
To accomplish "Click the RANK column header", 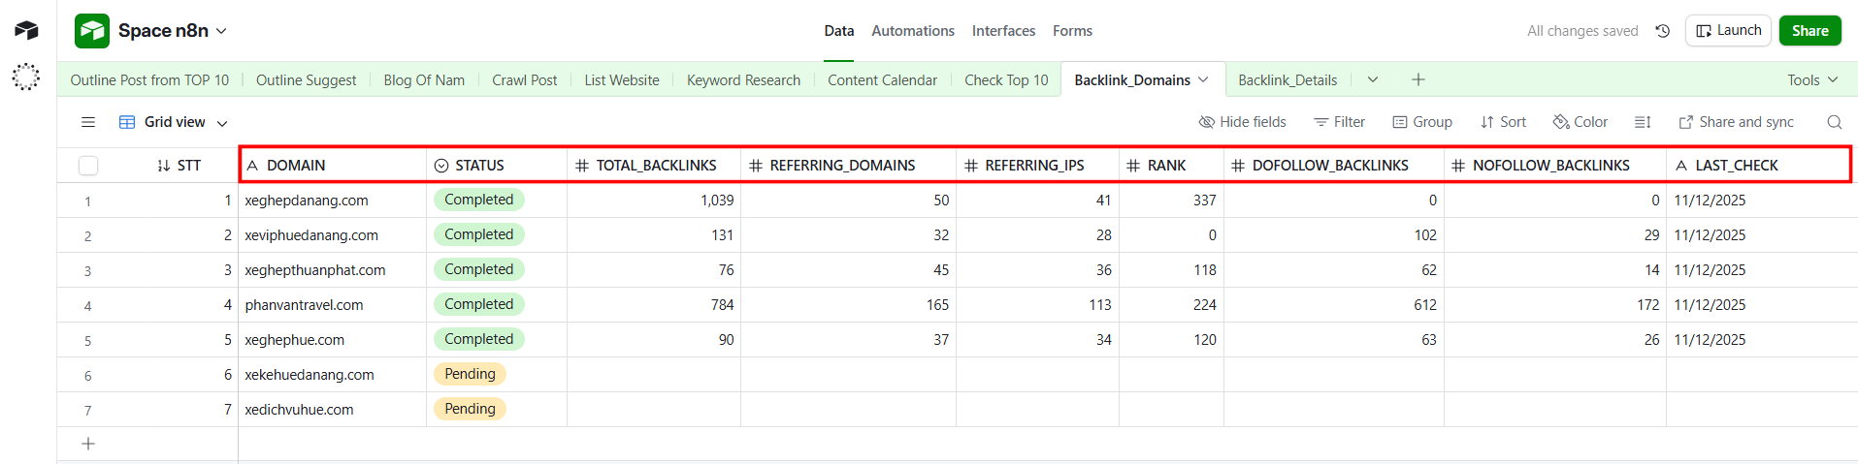I will (x=1171, y=166).
